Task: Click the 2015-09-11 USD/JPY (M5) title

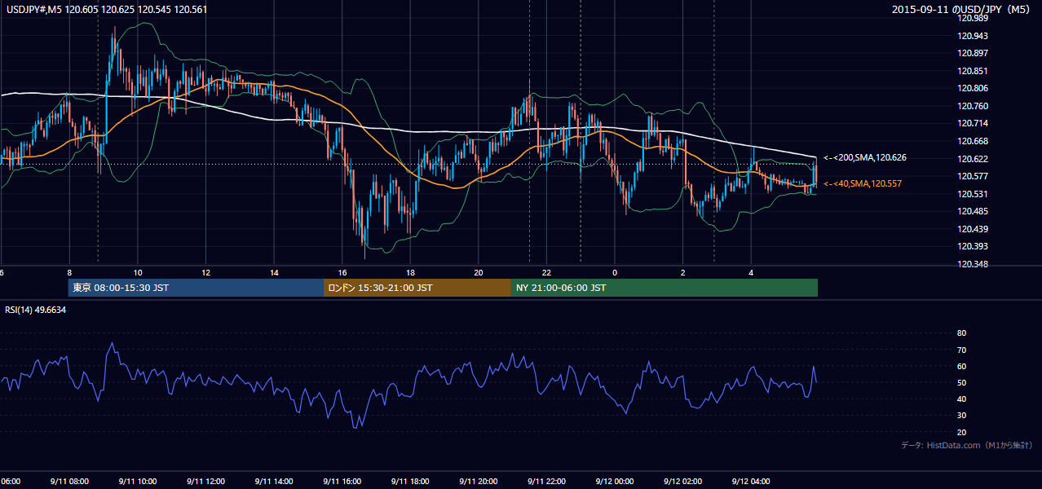Action: pyautogui.click(x=963, y=10)
